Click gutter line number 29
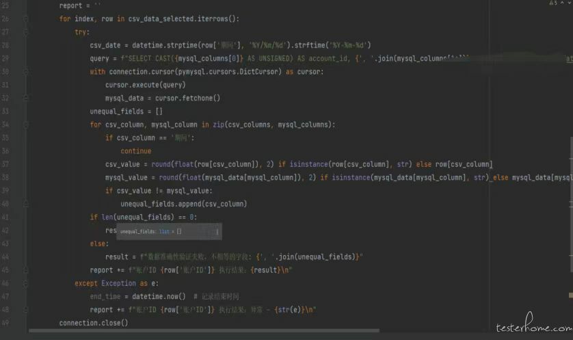This screenshot has width=573, height=340. click(x=5, y=59)
